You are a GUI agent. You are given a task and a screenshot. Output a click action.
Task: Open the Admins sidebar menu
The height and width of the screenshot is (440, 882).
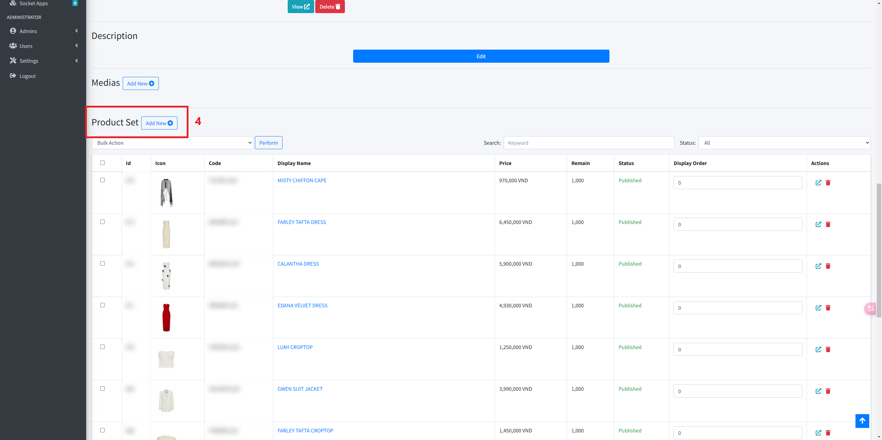(43, 31)
